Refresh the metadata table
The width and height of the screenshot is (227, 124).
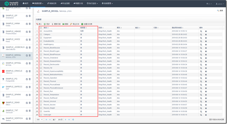[x=73, y=119]
